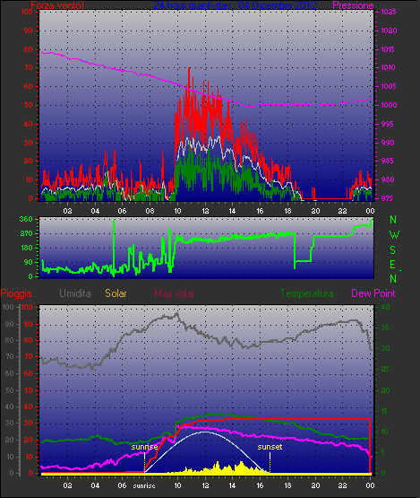The height and width of the screenshot is (498, 420).
Task: Click the '360' wind direction axis value
Action: pyautogui.click(x=26, y=219)
